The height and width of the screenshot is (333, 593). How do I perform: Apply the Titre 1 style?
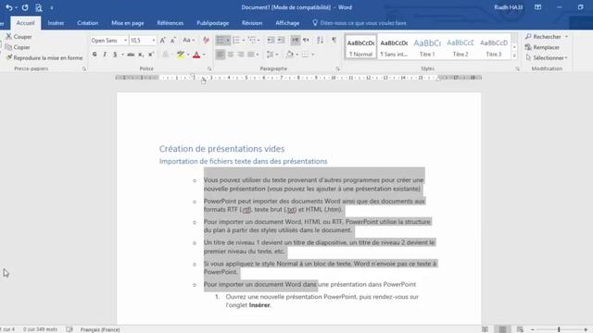427,47
